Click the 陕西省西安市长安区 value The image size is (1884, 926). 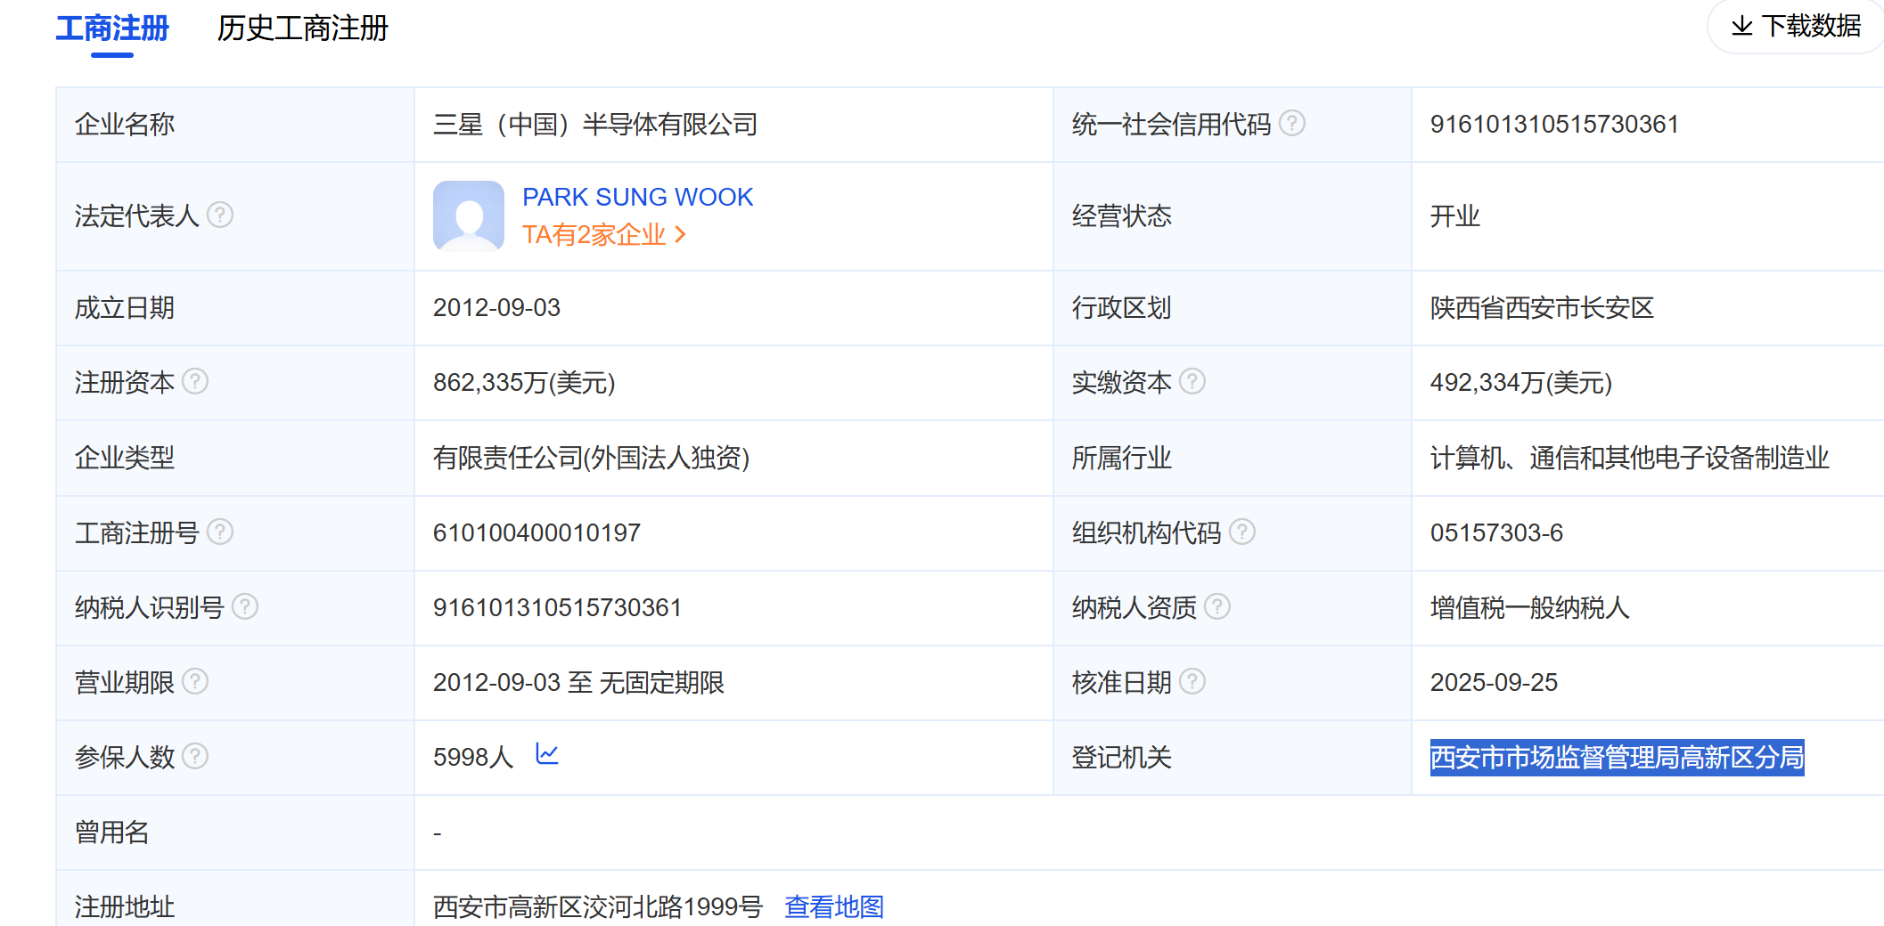coord(1542,308)
